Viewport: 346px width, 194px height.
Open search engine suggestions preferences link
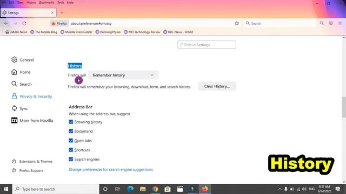(111, 170)
